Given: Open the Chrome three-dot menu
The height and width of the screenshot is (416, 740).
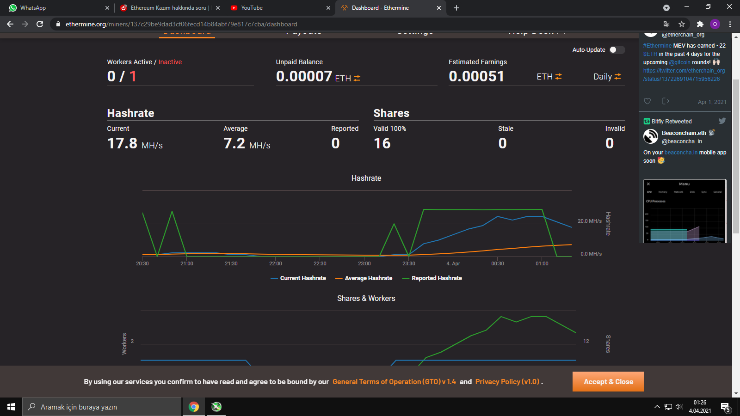Looking at the screenshot, I should pyautogui.click(x=730, y=24).
